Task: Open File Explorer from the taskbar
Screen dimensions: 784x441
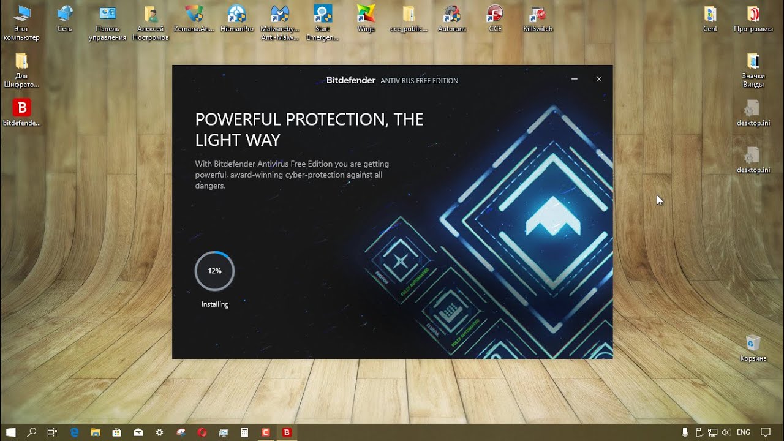Action: (x=96, y=432)
